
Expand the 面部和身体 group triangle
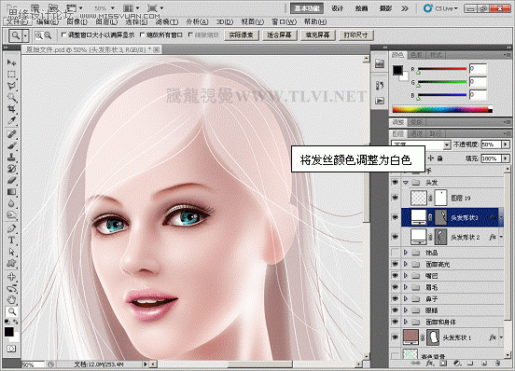[406, 322]
